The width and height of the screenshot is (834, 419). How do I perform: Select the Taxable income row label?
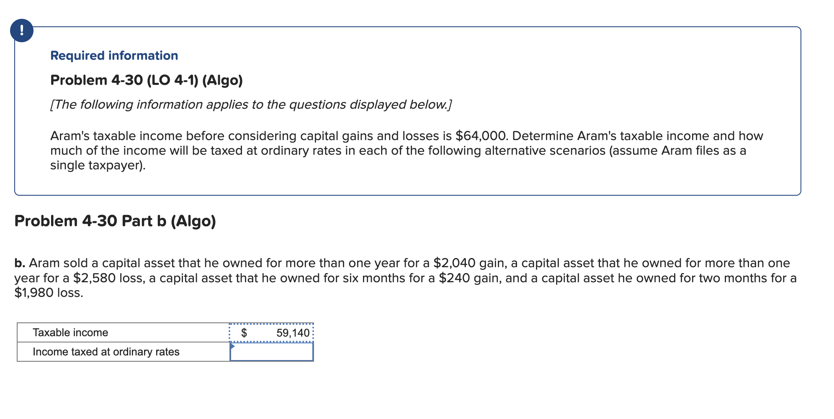(x=70, y=332)
